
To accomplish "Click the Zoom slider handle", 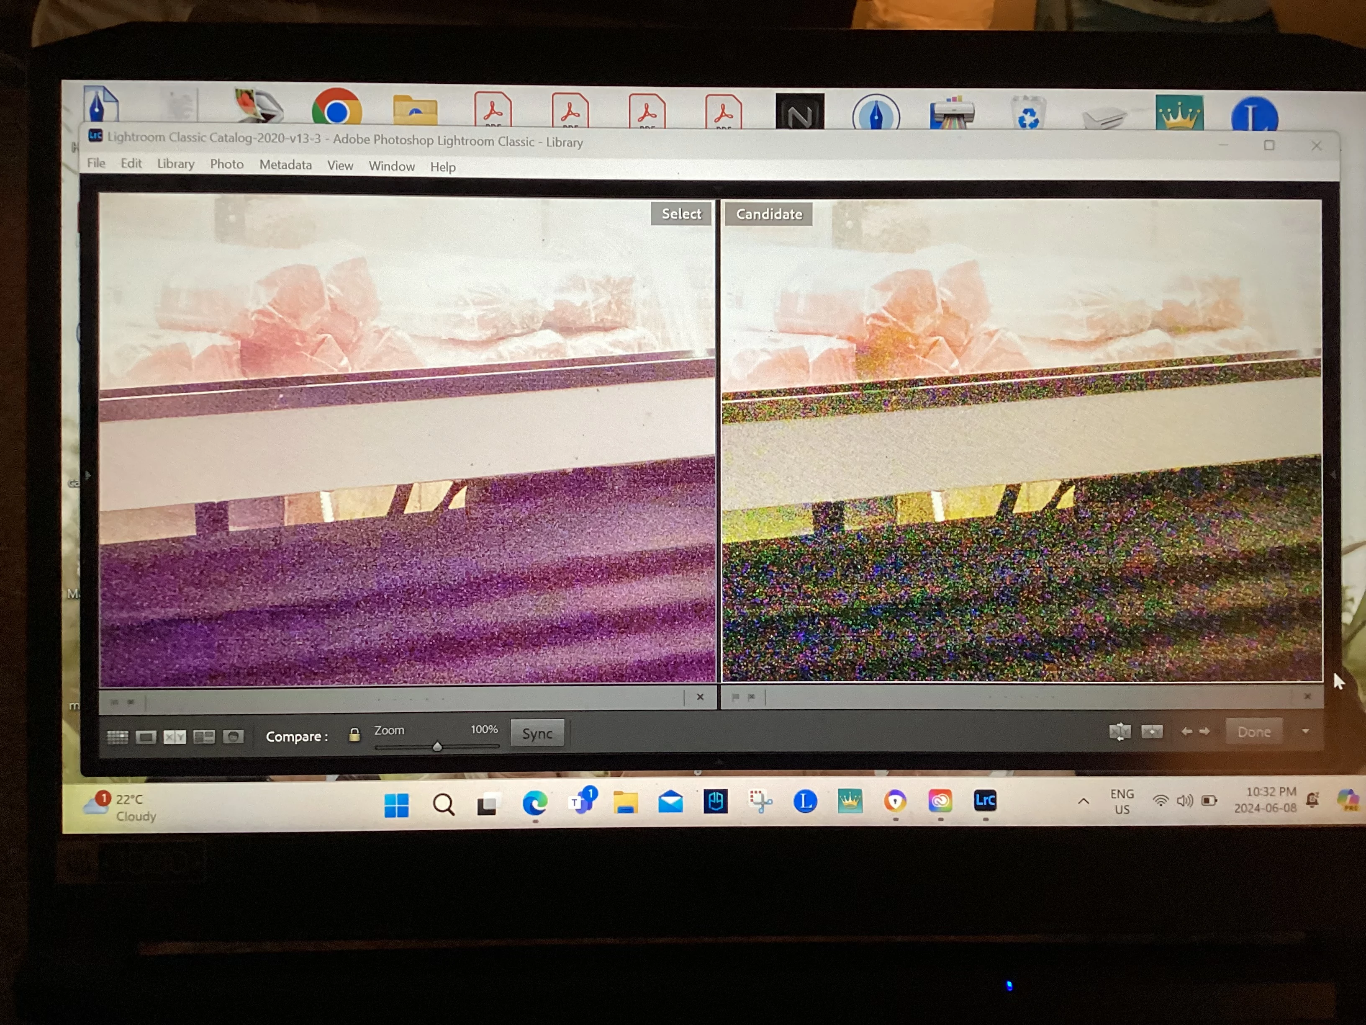I will 437,747.
